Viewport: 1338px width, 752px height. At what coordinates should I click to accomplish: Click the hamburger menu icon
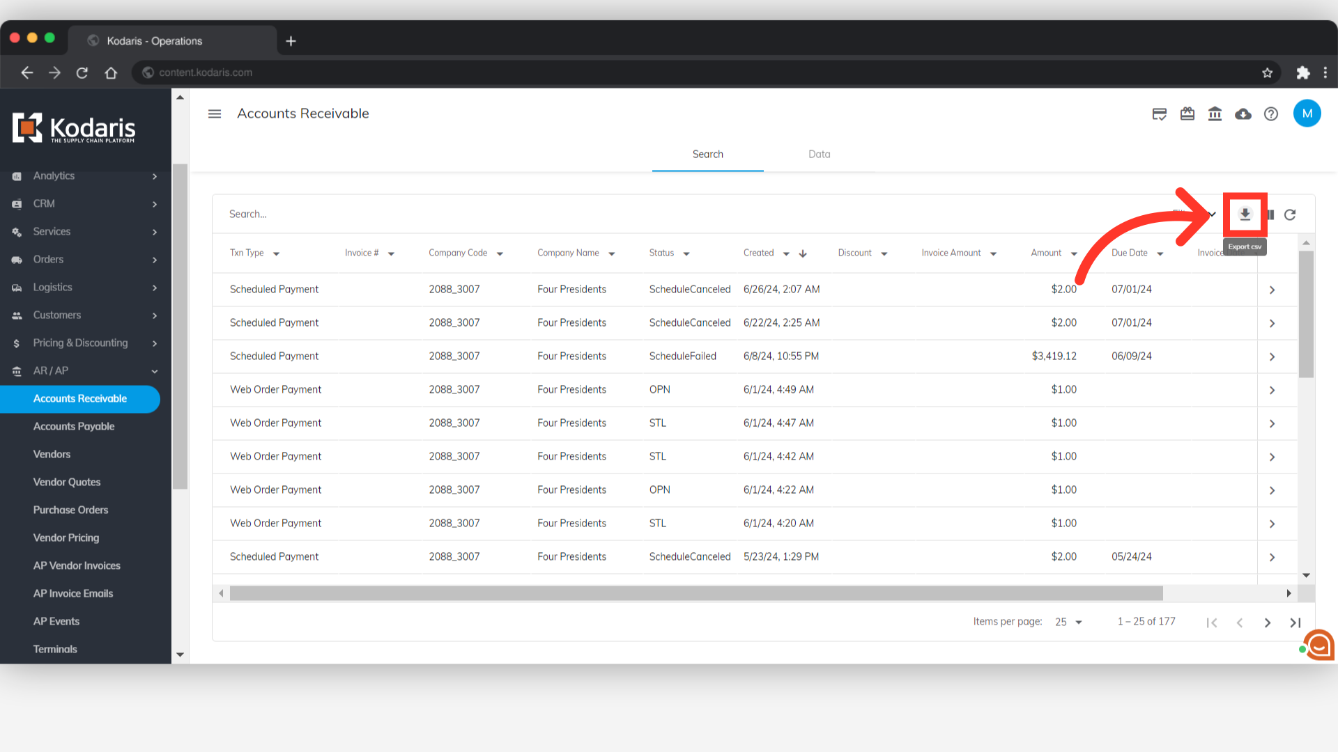point(215,113)
